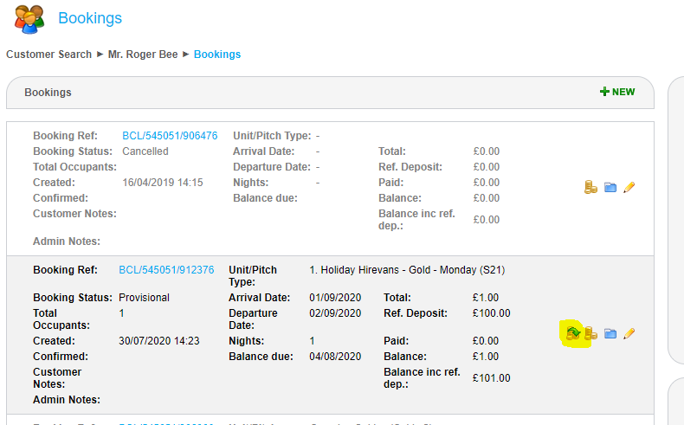
Task: Edit the Provisional booking with pencil icon
Action: click(x=629, y=333)
